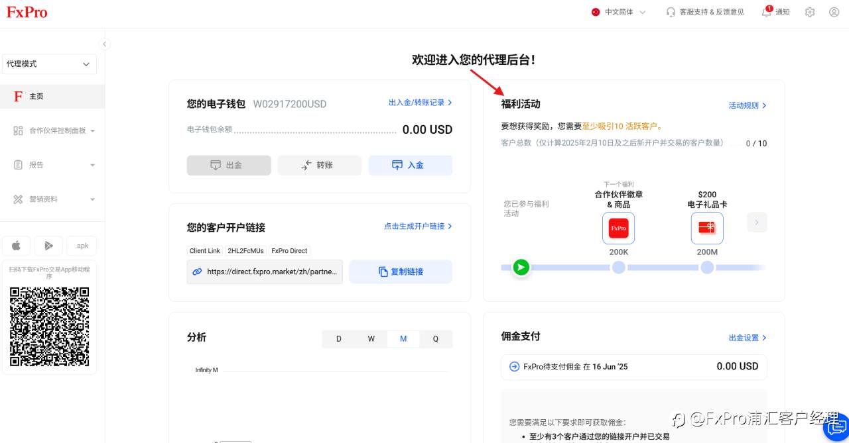Viewport: 849px width, 443px height.
Task: Open 出金设置 link
Action: coord(748,338)
